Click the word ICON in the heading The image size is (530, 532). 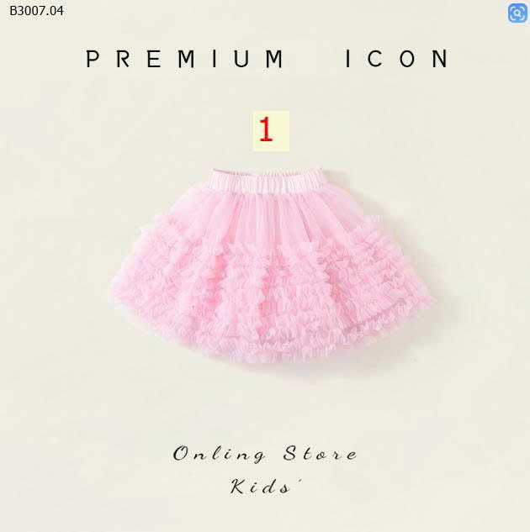click(x=397, y=59)
